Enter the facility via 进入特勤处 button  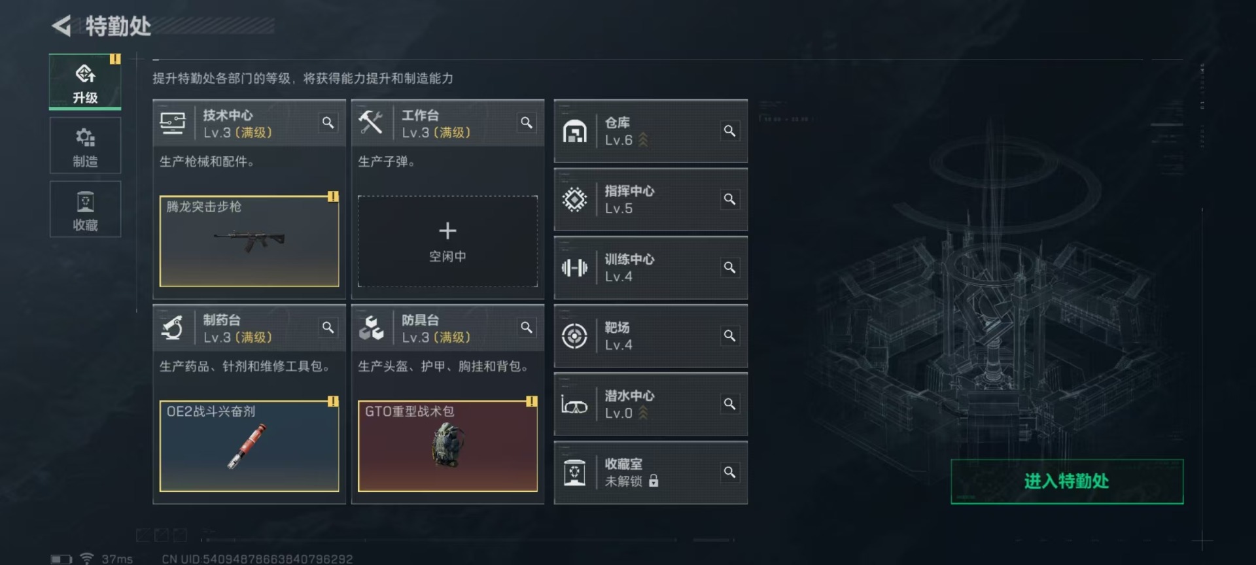[1067, 481]
